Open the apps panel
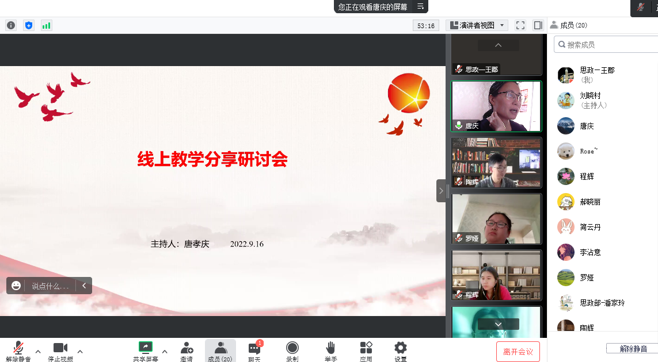This screenshot has height=362, width=658. pyautogui.click(x=366, y=351)
